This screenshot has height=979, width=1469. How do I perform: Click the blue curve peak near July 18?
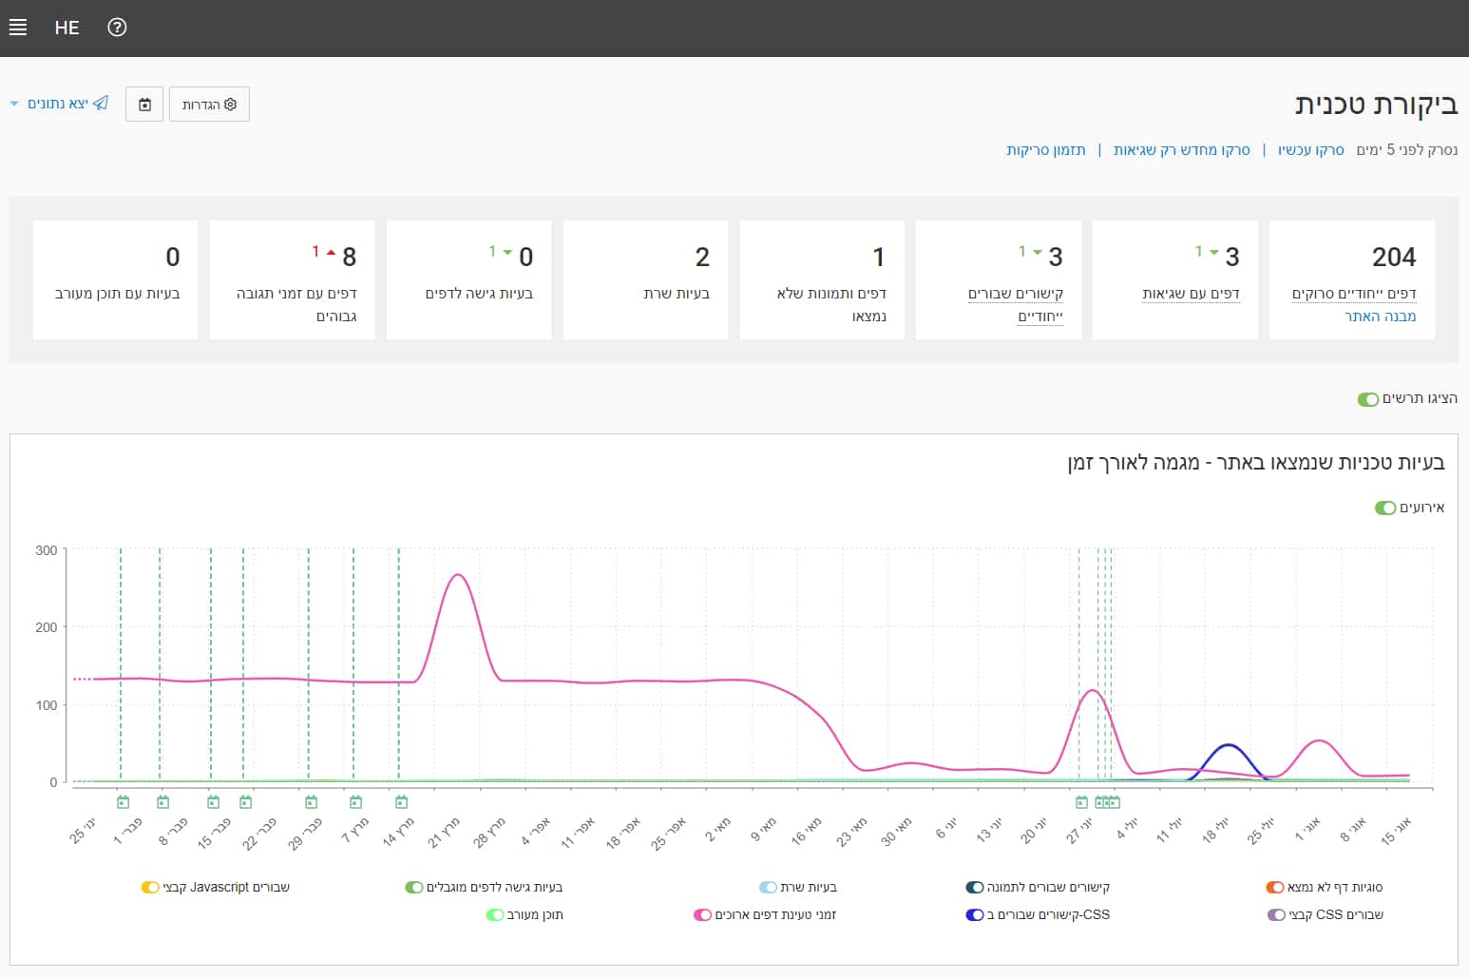click(1230, 745)
